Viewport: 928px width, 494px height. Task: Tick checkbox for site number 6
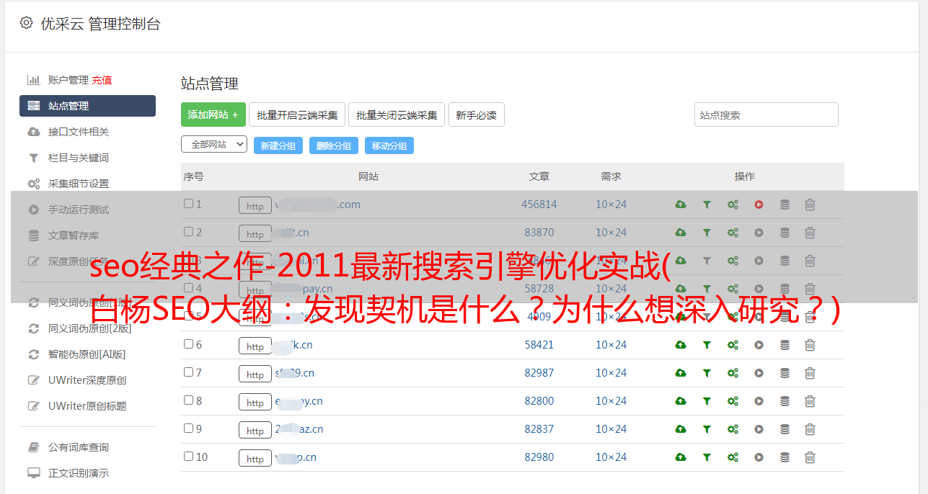tap(188, 344)
